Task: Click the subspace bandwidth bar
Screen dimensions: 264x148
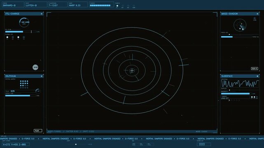Action: (236, 94)
